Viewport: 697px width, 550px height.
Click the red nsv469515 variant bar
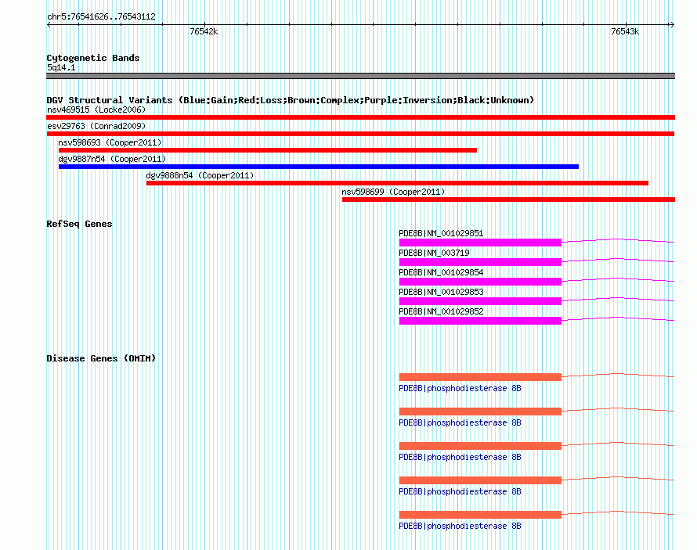(360, 117)
